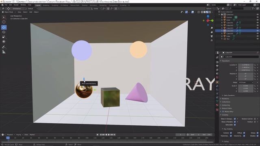
Task: Select the Cursor tool in left toolbar
Action: click(4, 22)
